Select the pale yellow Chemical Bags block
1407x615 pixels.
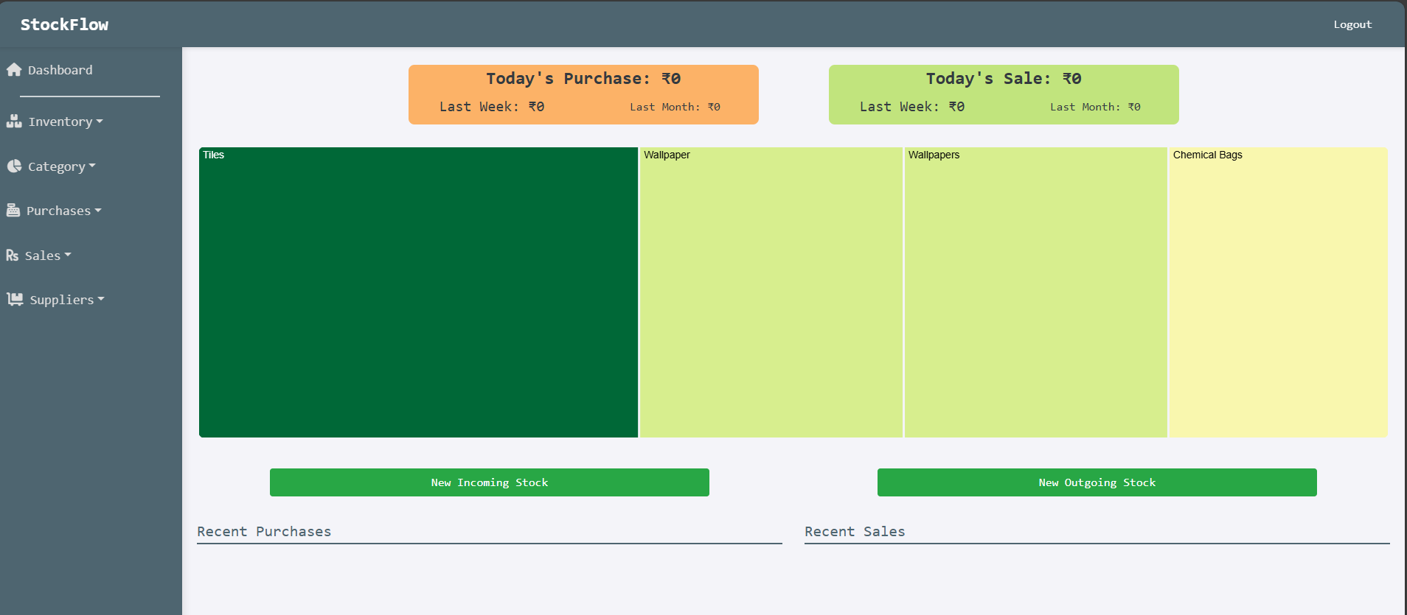click(1277, 292)
